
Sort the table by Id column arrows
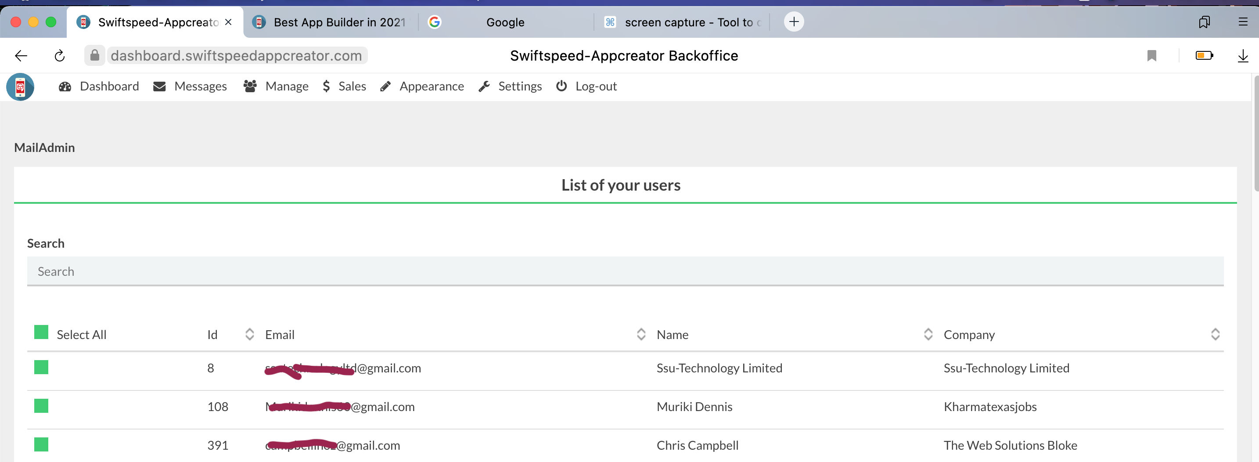pyautogui.click(x=250, y=334)
